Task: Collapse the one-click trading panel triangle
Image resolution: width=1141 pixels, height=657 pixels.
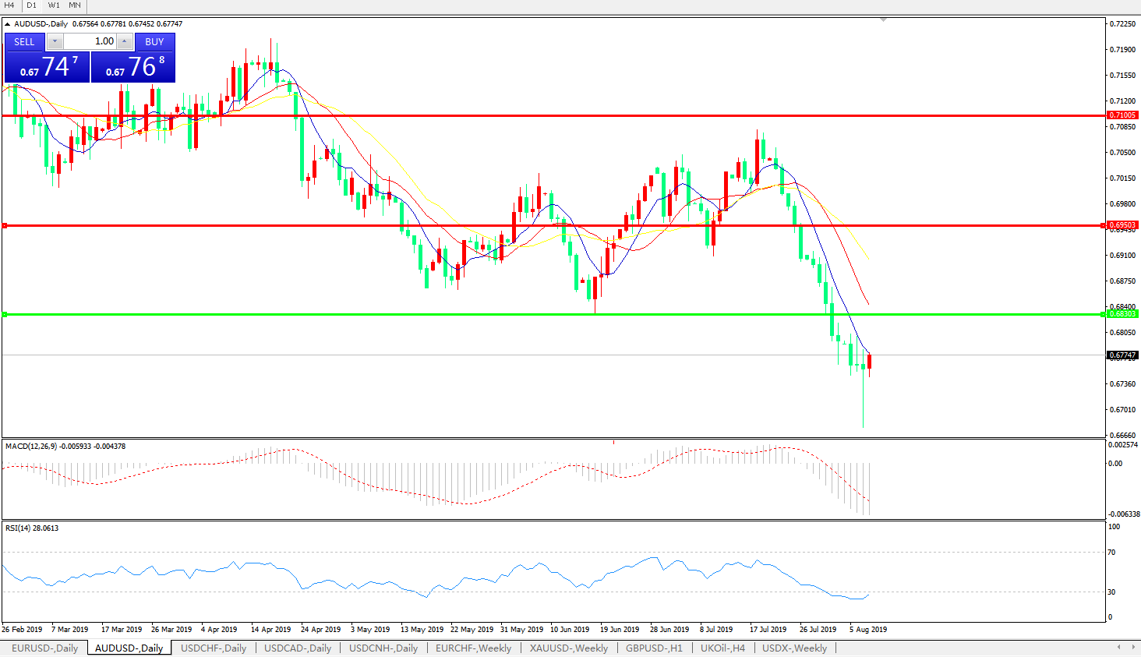Action: click(x=8, y=24)
